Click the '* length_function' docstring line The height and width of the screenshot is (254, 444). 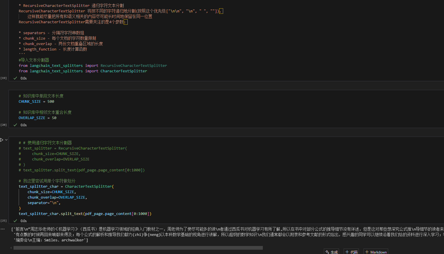[53, 49]
